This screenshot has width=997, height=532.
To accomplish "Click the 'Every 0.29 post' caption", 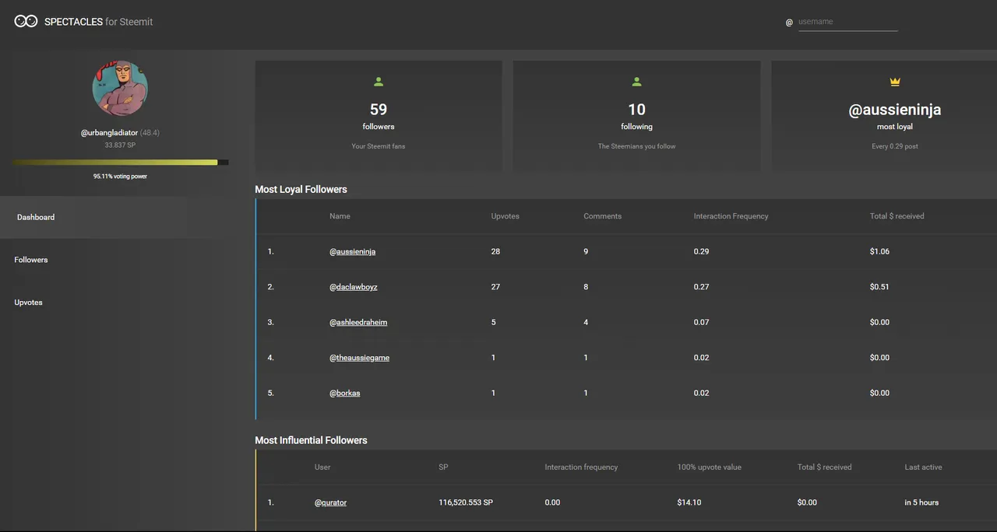I will 895,146.
